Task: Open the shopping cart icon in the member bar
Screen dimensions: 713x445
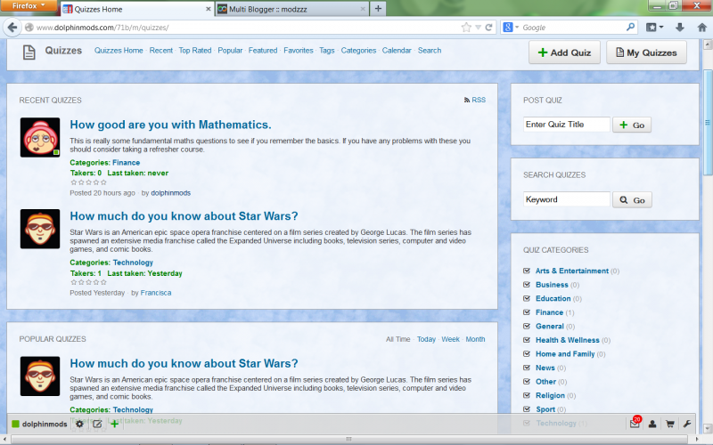Action: (x=670, y=425)
